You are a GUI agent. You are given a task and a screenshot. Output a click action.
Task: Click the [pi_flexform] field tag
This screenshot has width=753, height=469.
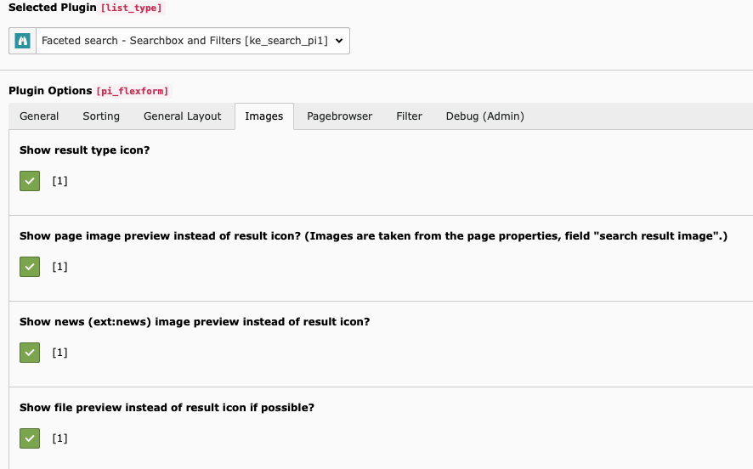coord(132,91)
